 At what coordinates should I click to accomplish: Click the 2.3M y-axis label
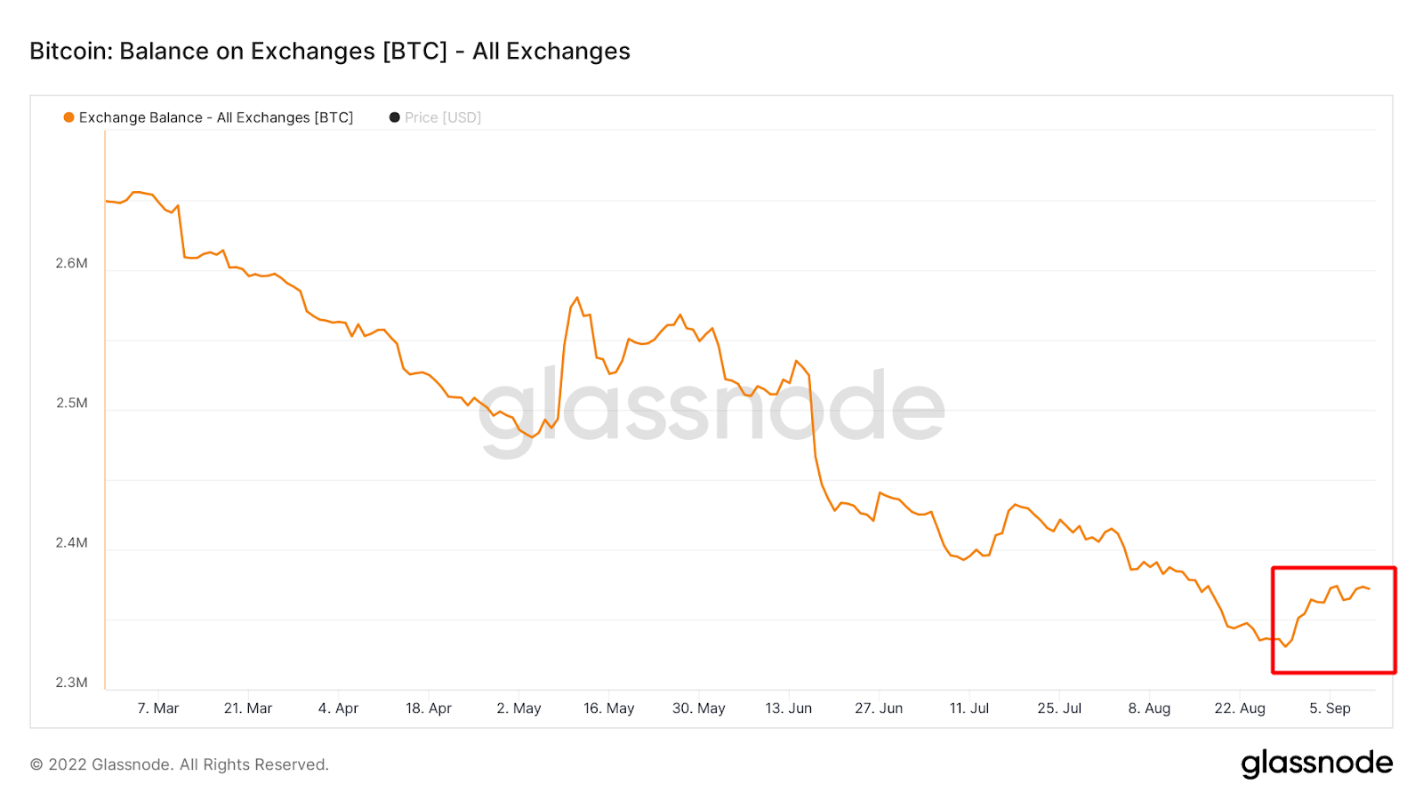coord(72,683)
